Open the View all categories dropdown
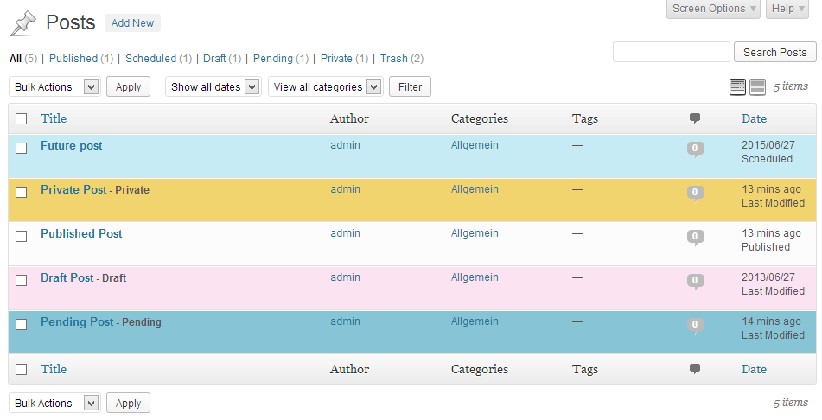Viewport: 822px width, 420px height. [325, 86]
